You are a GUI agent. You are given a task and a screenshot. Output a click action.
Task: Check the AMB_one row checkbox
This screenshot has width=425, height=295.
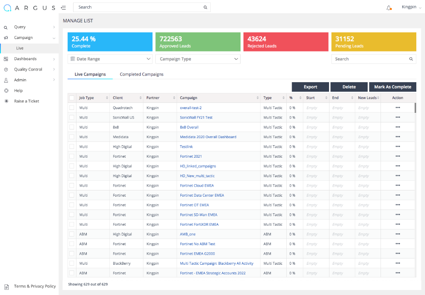[x=72, y=234]
